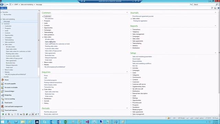The width and height of the screenshot is (220, 124).
Task: Collapse the Customers group under Common
Action: click(x=43, y=17)
